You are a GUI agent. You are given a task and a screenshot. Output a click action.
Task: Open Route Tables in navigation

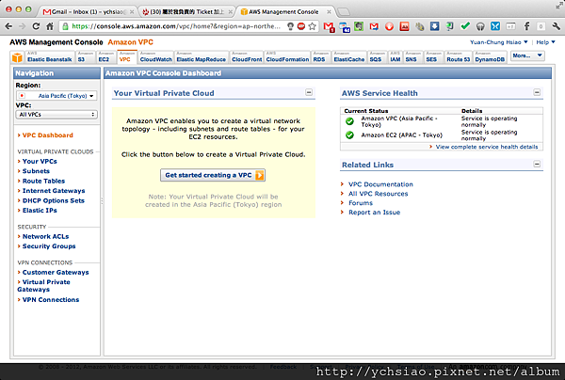click(x=43, y=181)
